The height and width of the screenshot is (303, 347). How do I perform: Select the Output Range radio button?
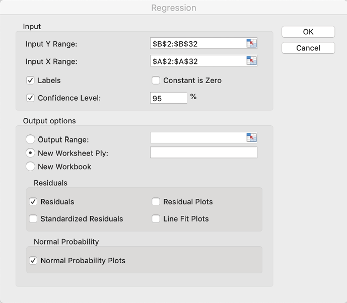(30, 139)
